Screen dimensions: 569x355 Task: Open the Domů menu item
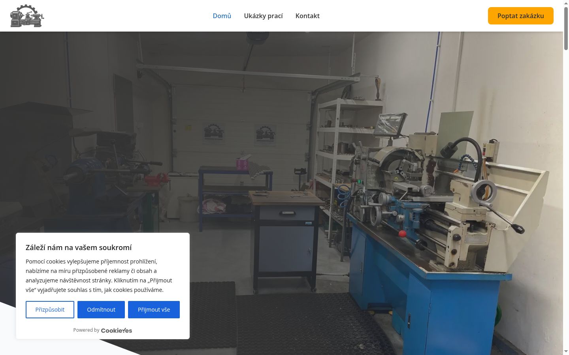pyautogui.click(x=222, y=16)
